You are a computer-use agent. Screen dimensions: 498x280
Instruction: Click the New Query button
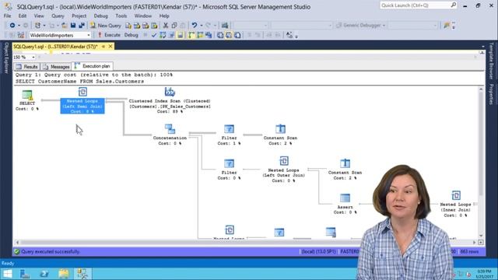(106, 26)
